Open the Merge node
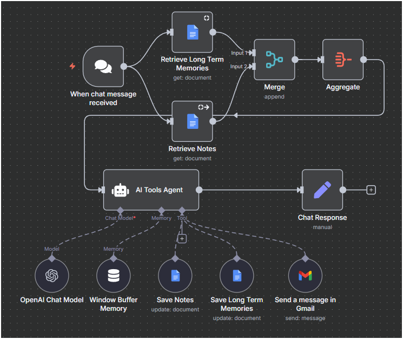This screenshot has height=339, width=403. 274,60
